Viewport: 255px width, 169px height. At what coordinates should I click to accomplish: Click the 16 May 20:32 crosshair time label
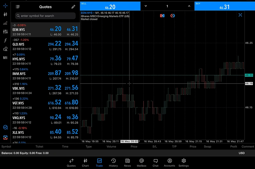point(129,141)
